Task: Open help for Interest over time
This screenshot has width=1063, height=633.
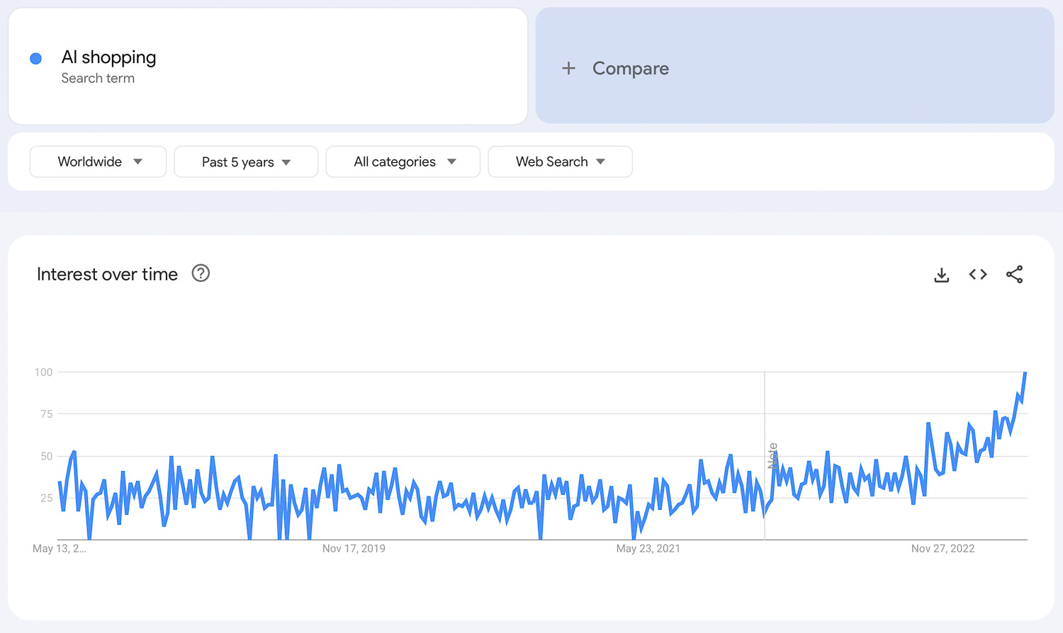Action: pyautogui.click(x=201, y=273)
